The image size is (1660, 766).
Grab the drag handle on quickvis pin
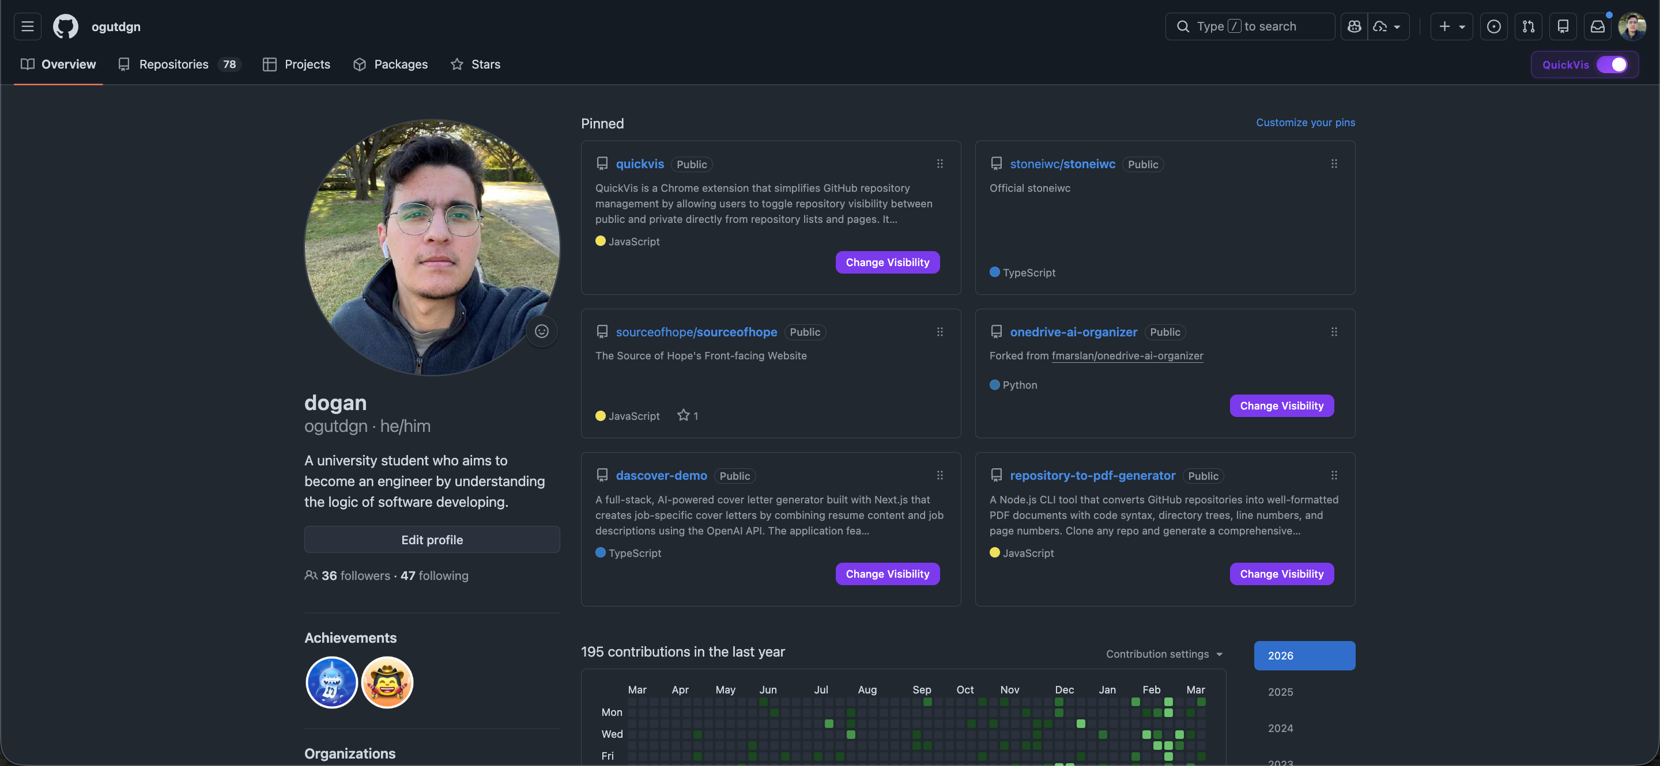pos(940,164)
